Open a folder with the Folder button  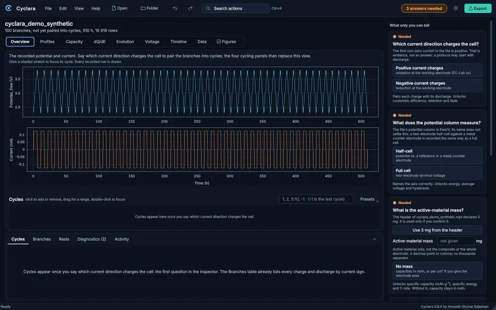[150, 8]
